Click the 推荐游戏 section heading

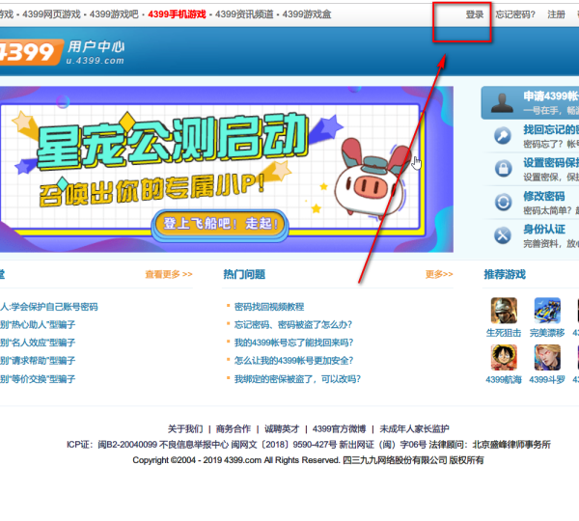(x=505, y=274)
